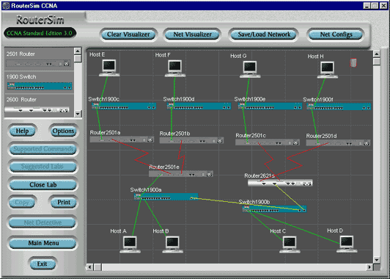390x279 pixels.
Task: Open the Router2501b device
Action: tap(191, 140)
